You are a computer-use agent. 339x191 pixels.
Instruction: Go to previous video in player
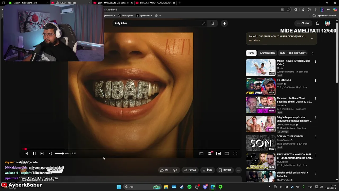pyautogui.click(x=26, y=153)
